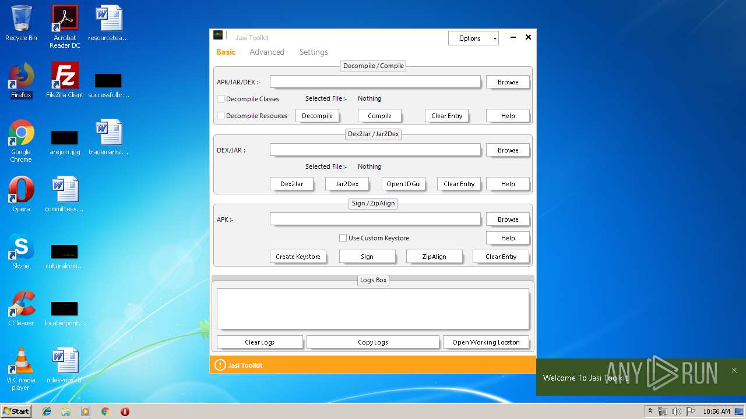The width and height of the screenshot is (746, 419).
Task: Click the Compile button
Action: point(379,116)
